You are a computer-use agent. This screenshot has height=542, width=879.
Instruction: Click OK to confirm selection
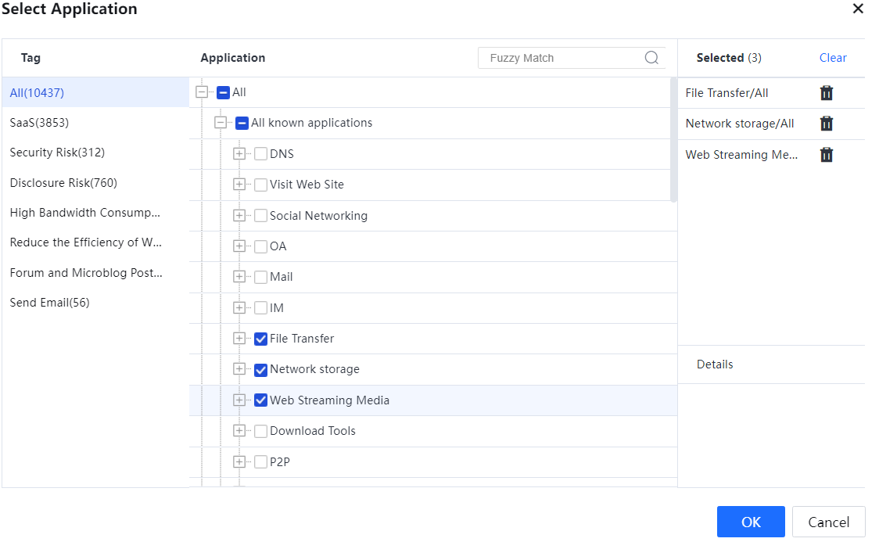pyautogui.click(x=750, y=522)
